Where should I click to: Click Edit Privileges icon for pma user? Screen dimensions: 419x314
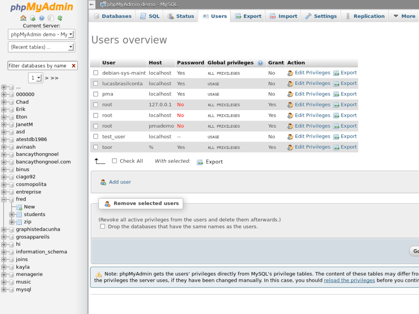tap(290, 94)
